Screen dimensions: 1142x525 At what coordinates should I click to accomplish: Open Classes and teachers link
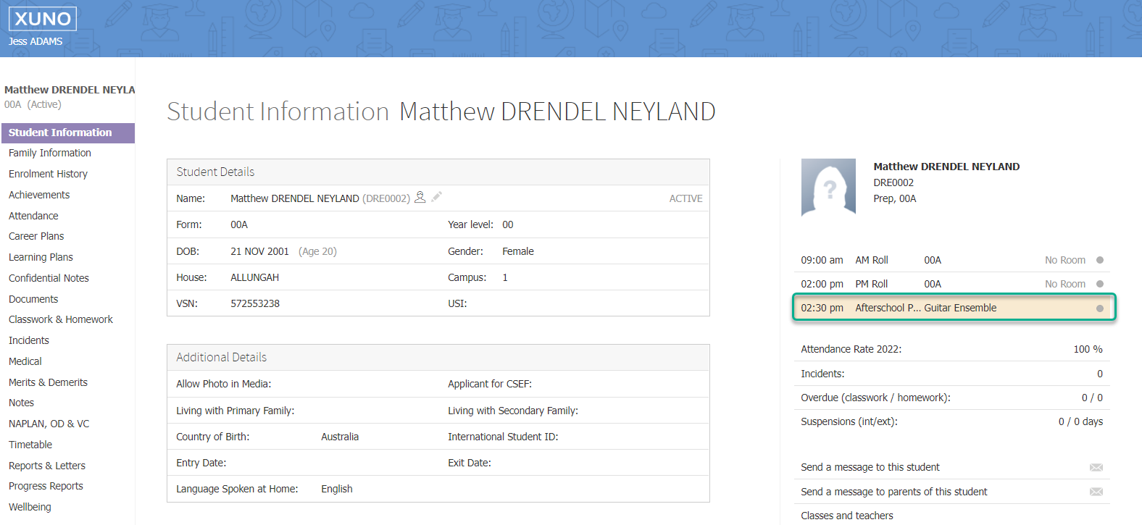846,516
